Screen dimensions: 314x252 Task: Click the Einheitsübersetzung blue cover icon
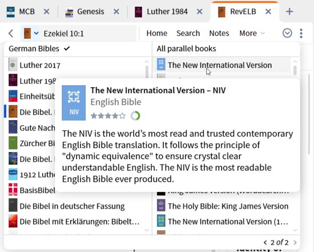pyautogui.click(x=13, y=96)
